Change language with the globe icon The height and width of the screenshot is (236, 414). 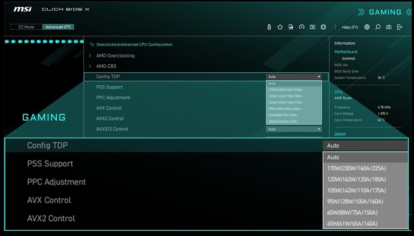coord(367,27)
